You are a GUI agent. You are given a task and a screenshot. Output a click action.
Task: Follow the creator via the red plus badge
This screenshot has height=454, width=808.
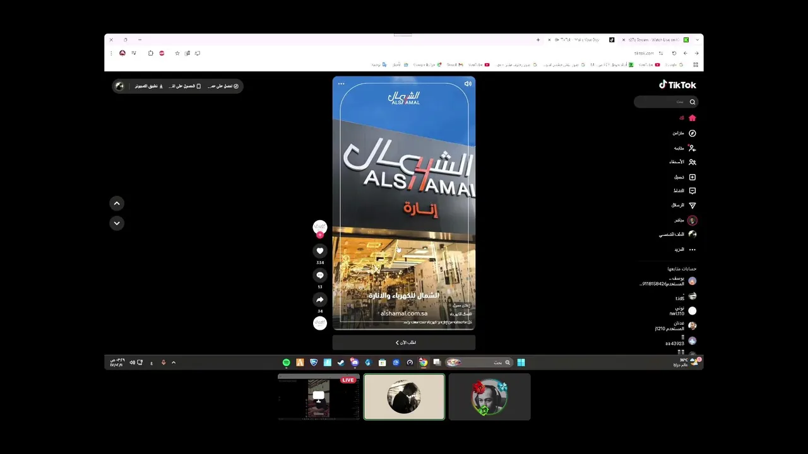(x=320, y=235)
